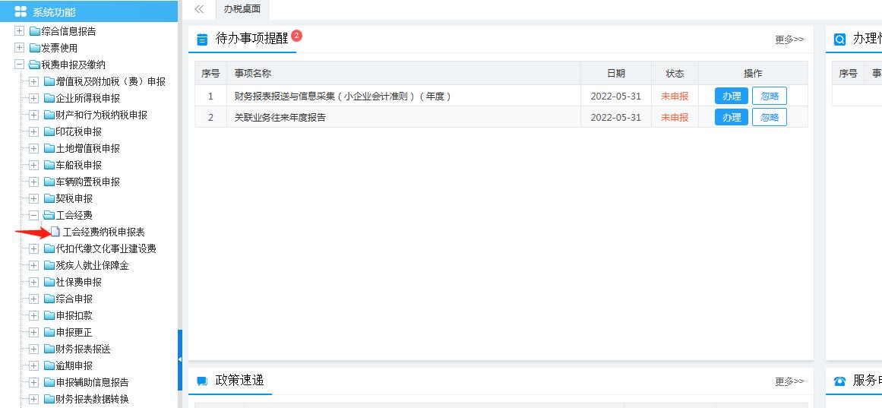
Task: Click the folder icon of 企业所得税申报
Action: [49, 99]
